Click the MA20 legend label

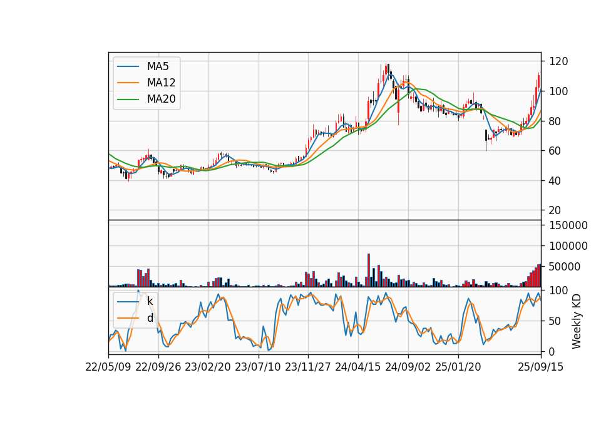pos(161,99)
